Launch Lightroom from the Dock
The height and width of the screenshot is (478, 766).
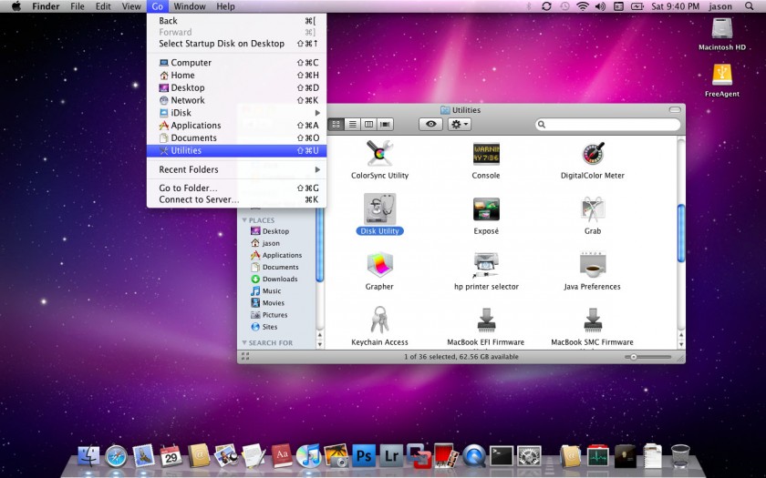[x=391, y=456]
